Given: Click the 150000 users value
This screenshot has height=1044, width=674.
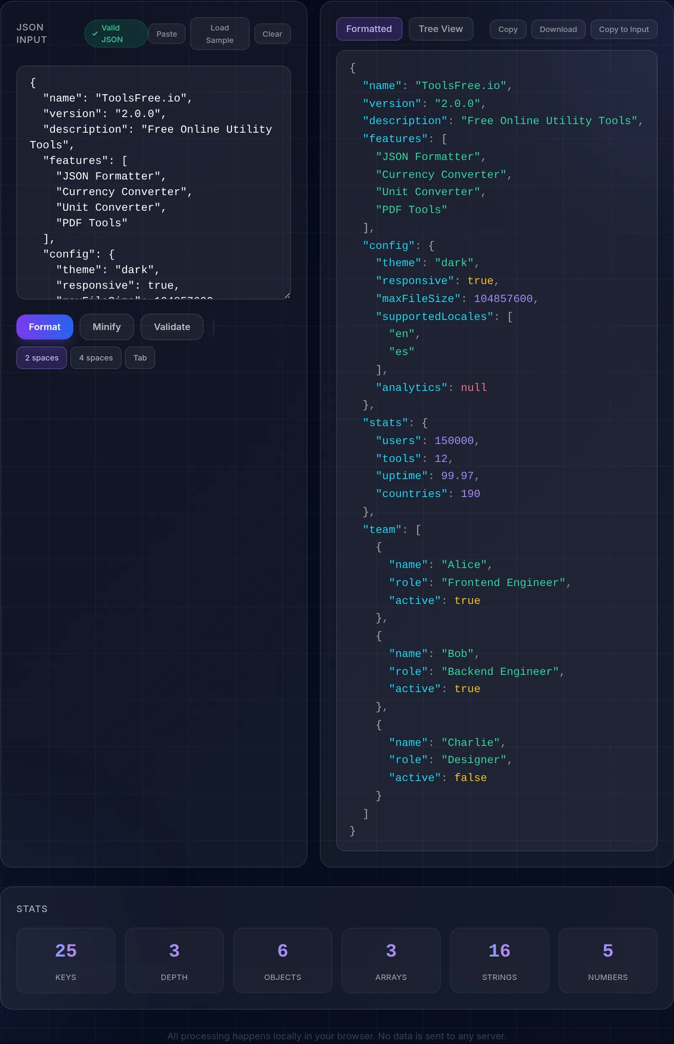Looking at the screenshot, I should 454,440.
